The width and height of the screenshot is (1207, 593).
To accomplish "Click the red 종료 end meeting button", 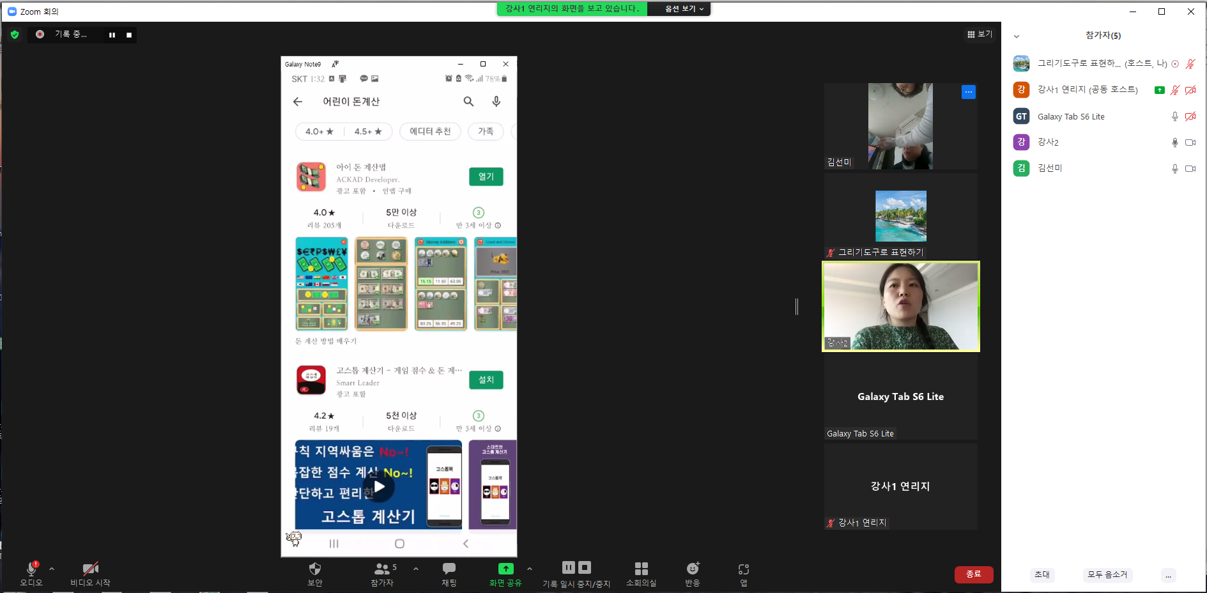I will click(x=974, y=574).
